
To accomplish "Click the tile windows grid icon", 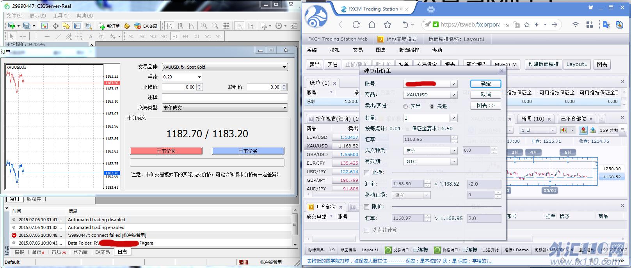I will pyautogui.click(x=226, y=26).
